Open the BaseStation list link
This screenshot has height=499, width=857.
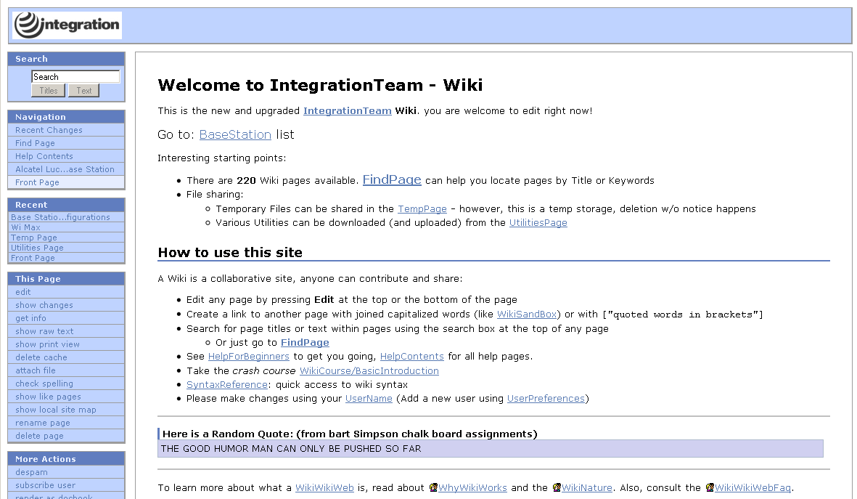click(x=235, y=134)
